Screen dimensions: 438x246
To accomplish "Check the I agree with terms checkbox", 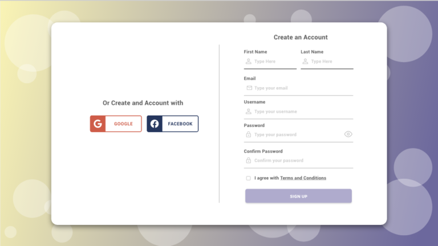I will point(249,178).
